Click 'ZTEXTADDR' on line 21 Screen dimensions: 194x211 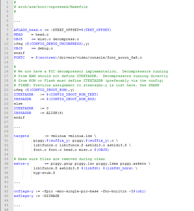click(x=24, y=94)
